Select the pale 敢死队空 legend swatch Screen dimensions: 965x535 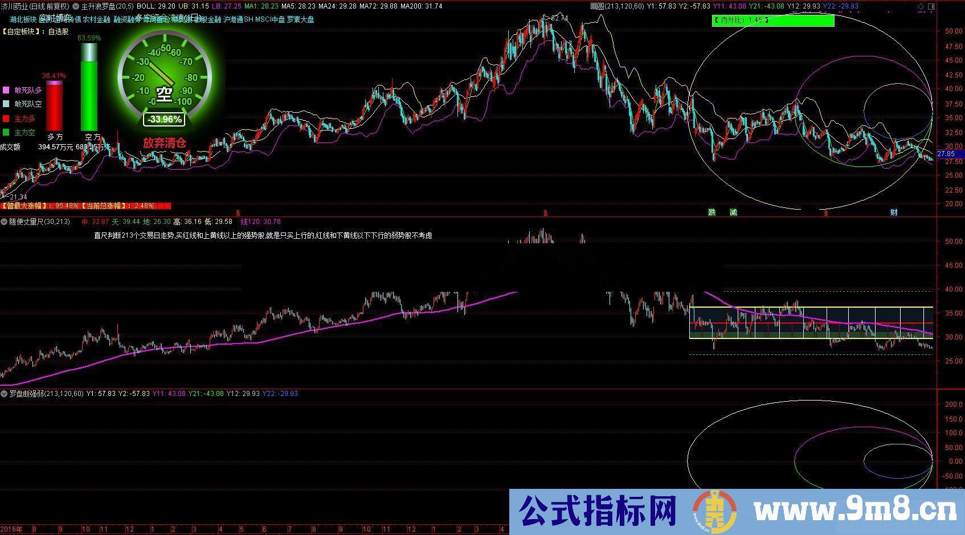pos(6,104)
